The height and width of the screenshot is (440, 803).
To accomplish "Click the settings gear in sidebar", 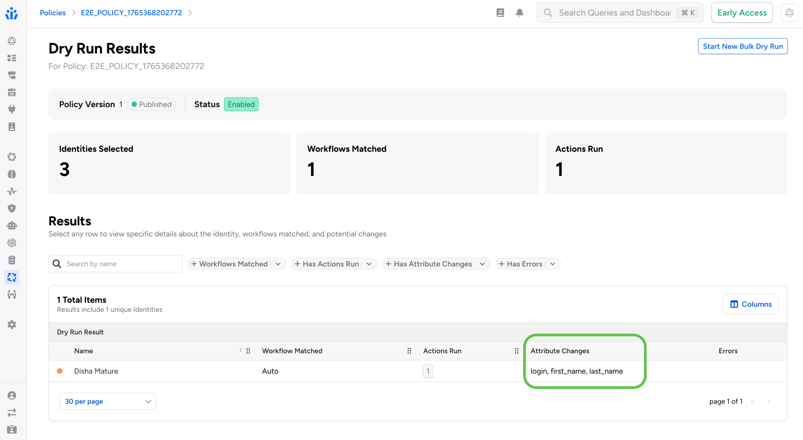I will 12,324.
